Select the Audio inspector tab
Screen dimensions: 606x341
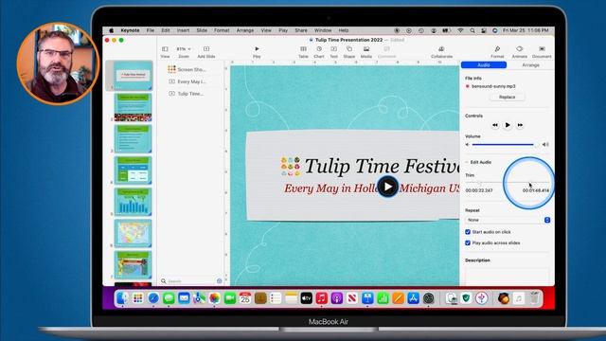484,65
